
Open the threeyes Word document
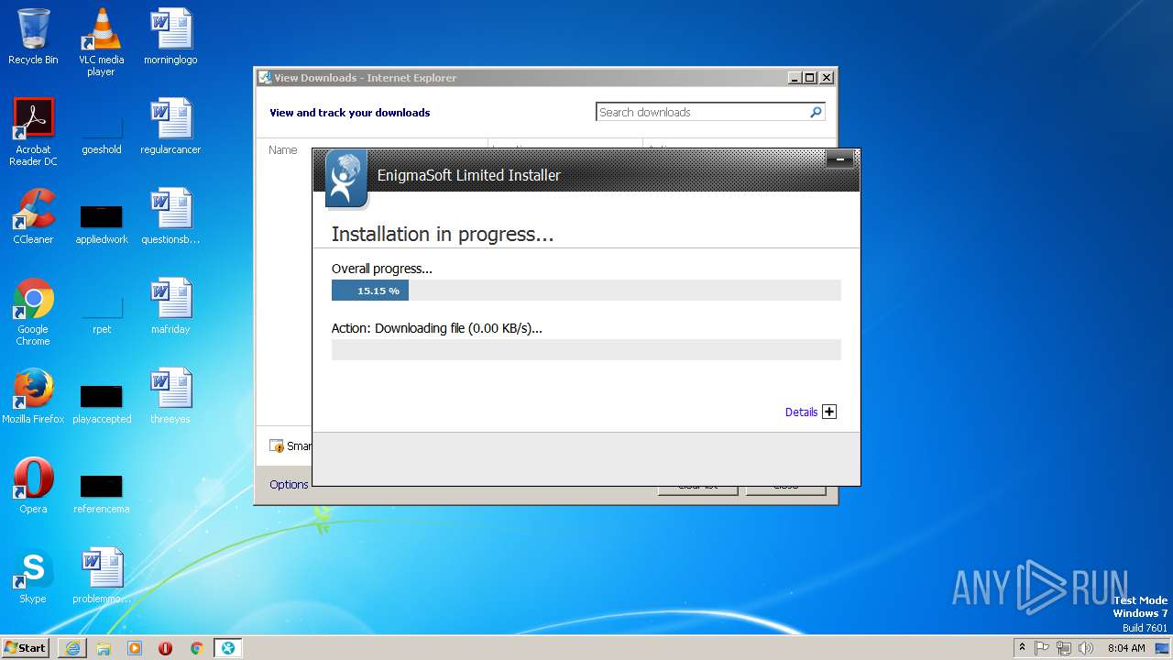click(170, 396)
